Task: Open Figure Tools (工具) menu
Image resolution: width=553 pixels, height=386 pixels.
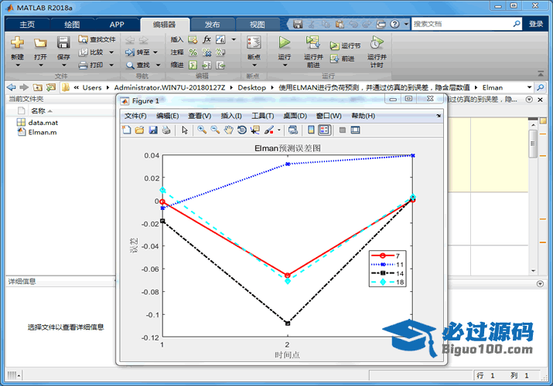Action: click(x=263, y=116)
